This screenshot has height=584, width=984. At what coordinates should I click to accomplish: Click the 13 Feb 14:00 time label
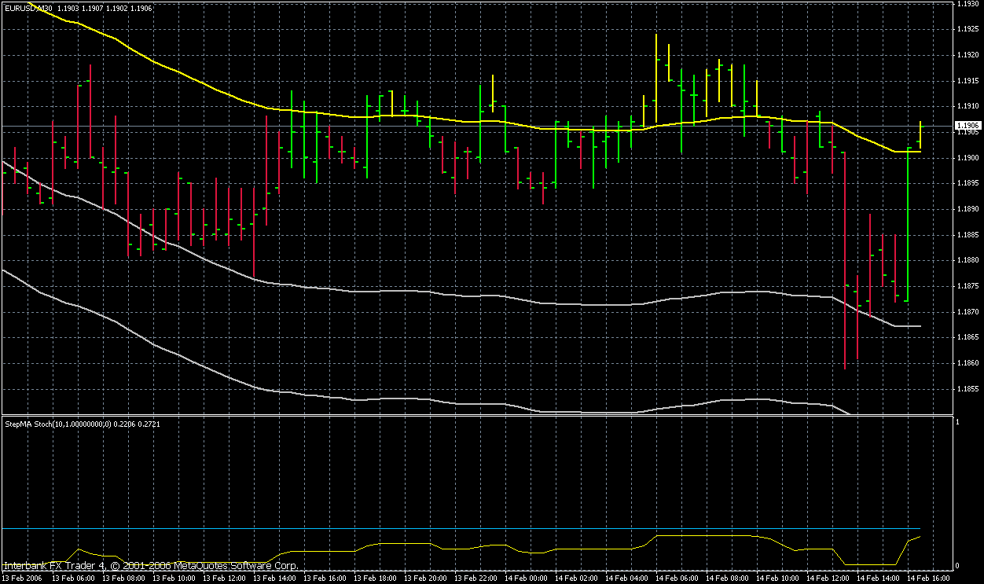pyautogui.click(x=274, y=578)
